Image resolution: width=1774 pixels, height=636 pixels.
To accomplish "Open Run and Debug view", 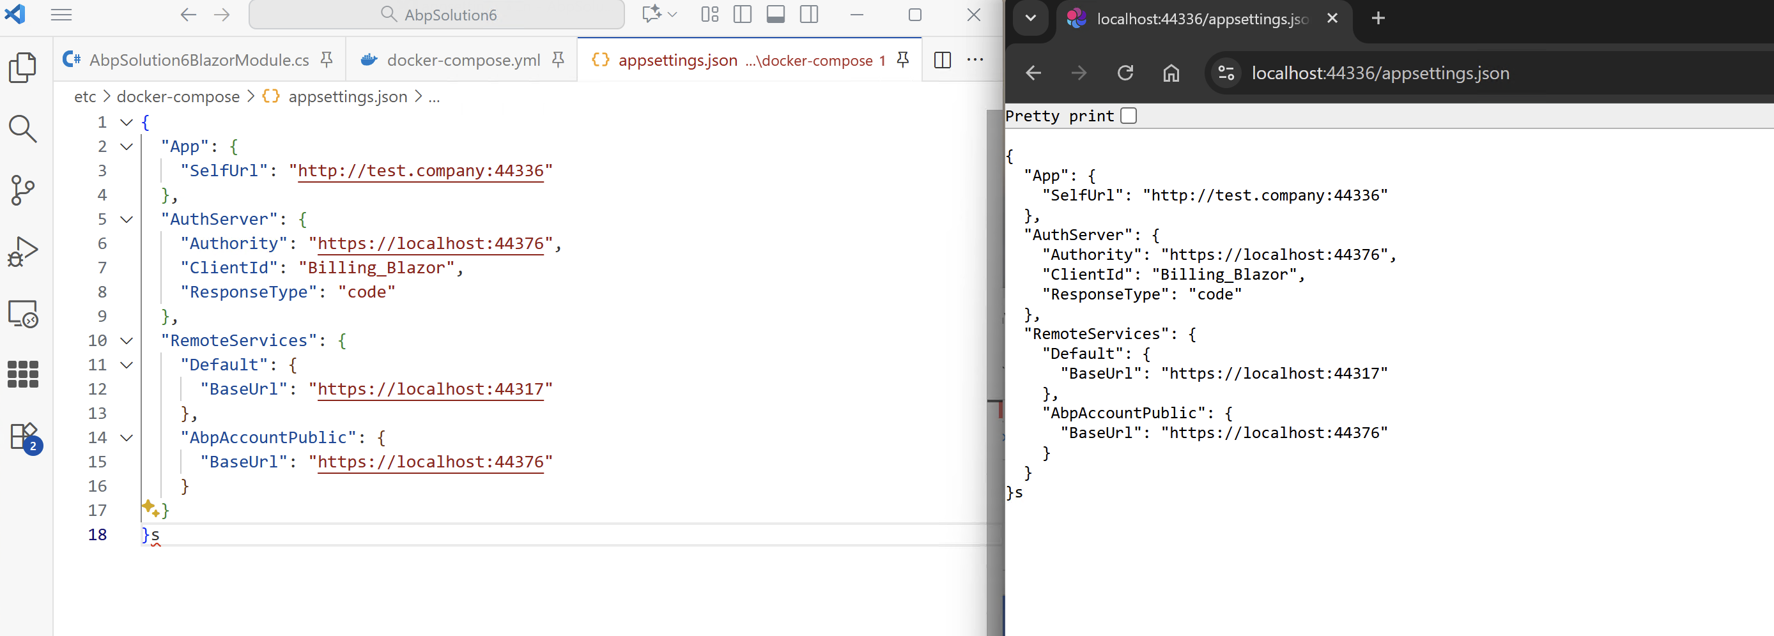I will pyautogui.click(x=23, y=251).
